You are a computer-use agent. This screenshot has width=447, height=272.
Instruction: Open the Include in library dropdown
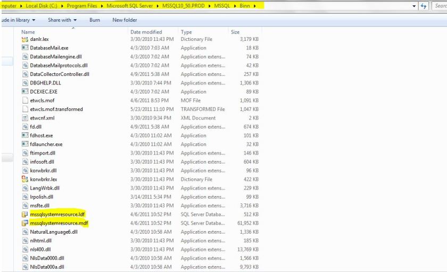pyautogui.click(x=17, y=20)
